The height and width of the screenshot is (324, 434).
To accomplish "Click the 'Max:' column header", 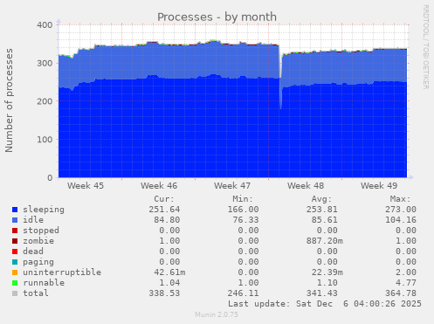I will point(400,199).
